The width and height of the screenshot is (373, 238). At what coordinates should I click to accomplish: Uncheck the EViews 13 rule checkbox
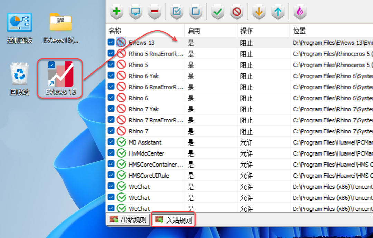(111, 42)
